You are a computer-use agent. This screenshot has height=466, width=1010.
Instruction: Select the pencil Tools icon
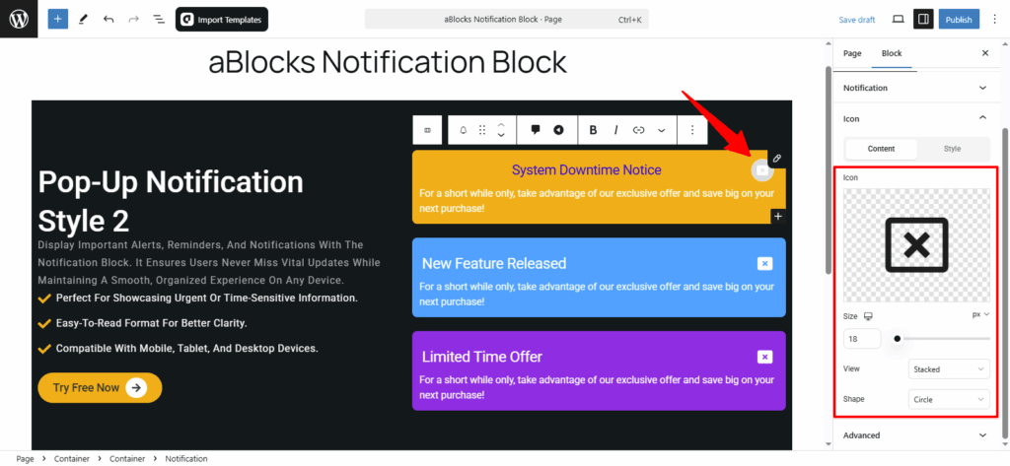coord(83,20)
